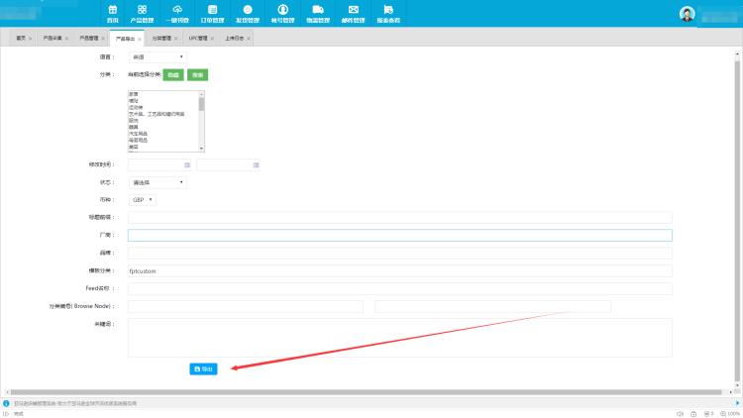Select 艺术品、工艺品 category in the list box
743x418 pixels.
click(x=157, y=114)
